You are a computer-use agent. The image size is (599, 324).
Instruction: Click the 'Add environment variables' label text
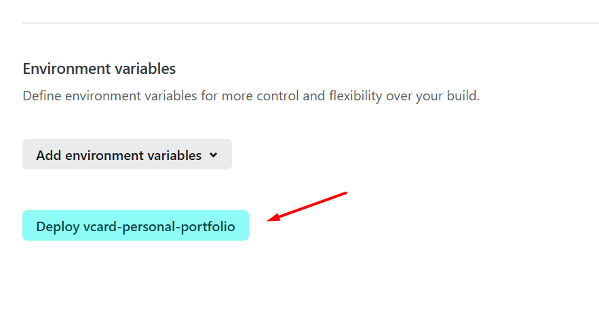(119, 155)
